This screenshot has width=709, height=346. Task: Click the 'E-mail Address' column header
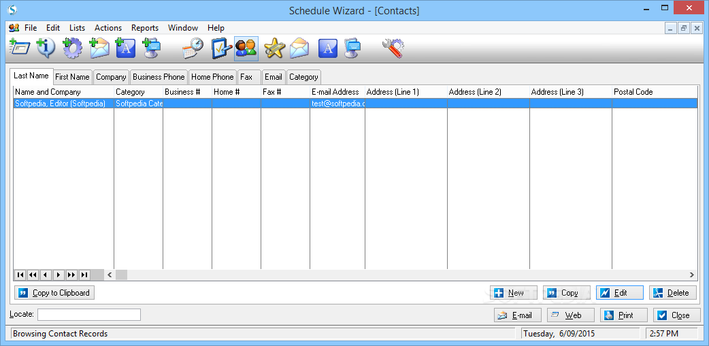pyautogui.click(x=337, y=92)
